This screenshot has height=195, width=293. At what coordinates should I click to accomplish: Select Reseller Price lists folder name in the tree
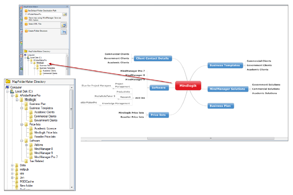(45, 137)
